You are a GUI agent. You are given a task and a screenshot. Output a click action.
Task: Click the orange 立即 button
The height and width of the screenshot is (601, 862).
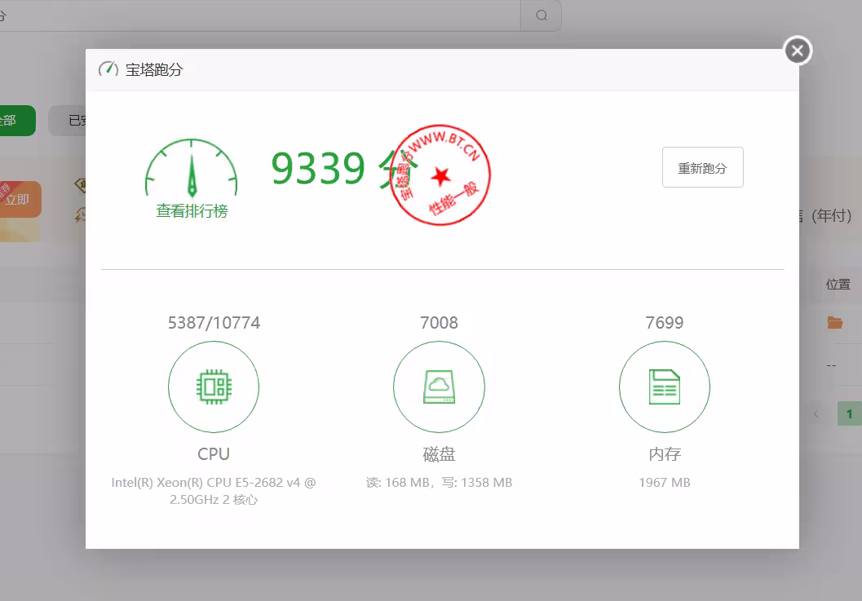pyautogui.click(x=17, y=198)
